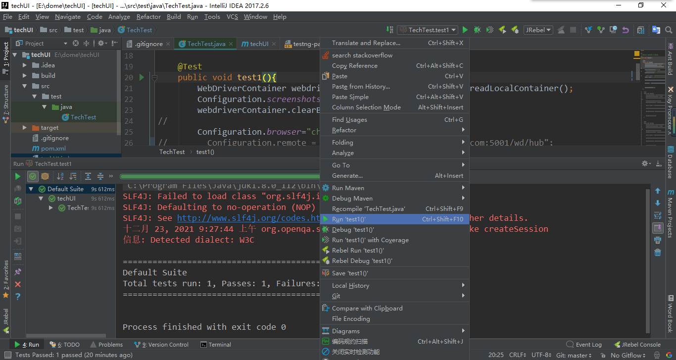Update project from VCS toolbar icon
This screenshot has height=360, width=676.
[x=588, y=30]
